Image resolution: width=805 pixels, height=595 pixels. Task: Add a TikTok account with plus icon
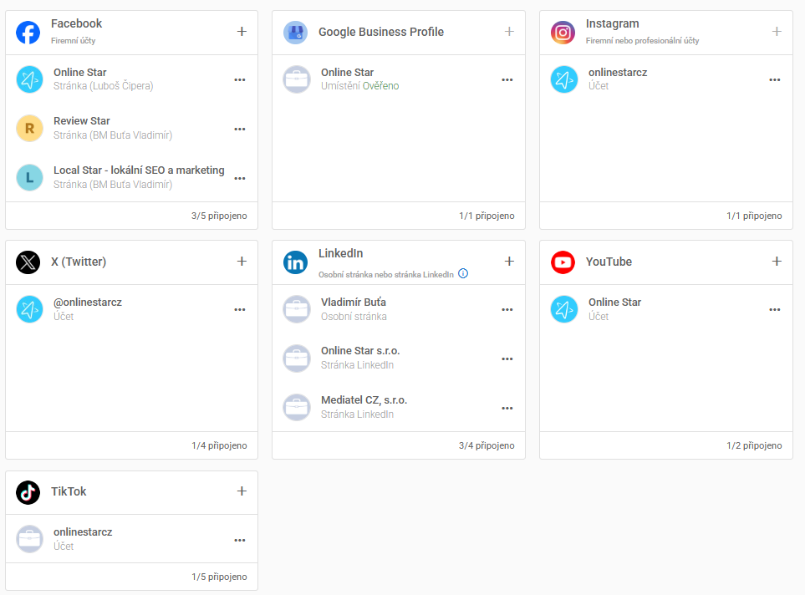(242, 491)
